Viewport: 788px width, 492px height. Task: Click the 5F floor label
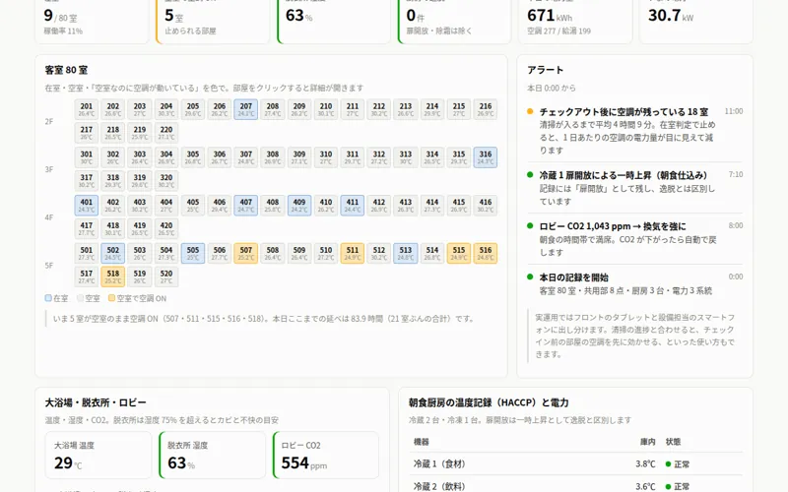click(48, 266)
